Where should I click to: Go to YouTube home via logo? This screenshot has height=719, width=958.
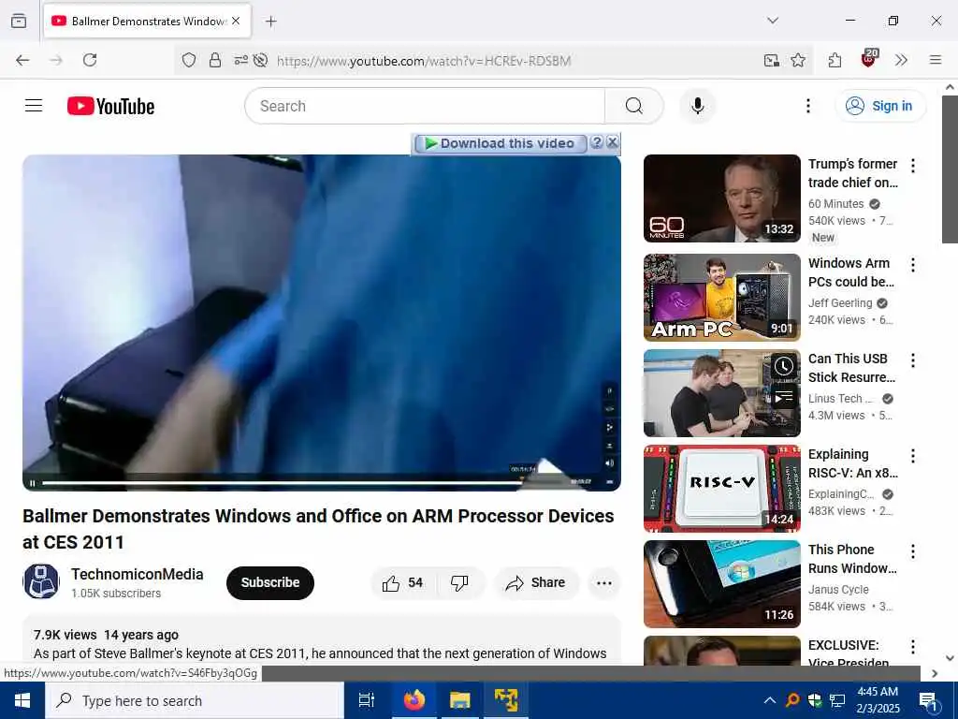[110, 106]
